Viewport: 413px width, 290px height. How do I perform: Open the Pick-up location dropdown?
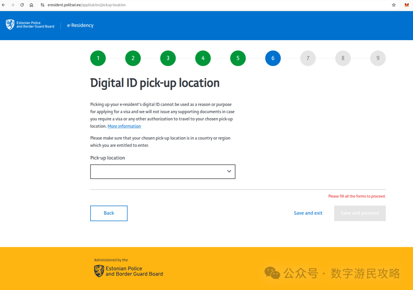(163, 172)
